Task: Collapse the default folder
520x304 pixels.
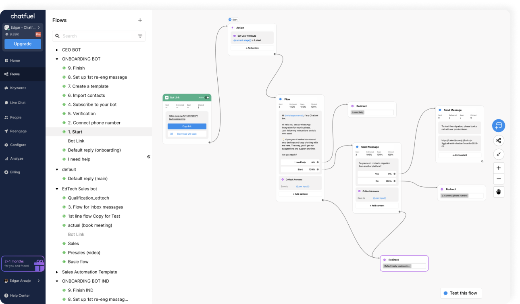Action: click(x=57, y=170)
